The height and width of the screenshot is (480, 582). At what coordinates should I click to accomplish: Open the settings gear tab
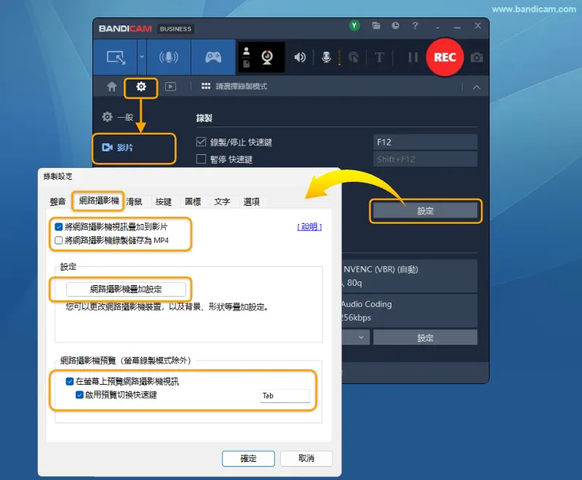pyautogui.click(x=141, y=87)
